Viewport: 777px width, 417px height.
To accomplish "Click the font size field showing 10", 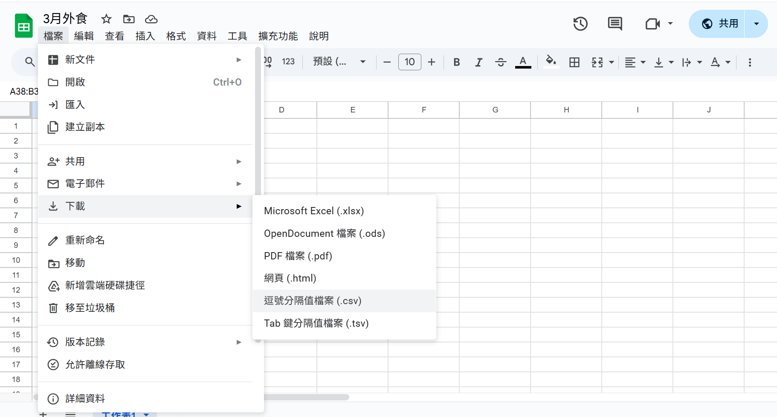I will [x=410, y=62].
